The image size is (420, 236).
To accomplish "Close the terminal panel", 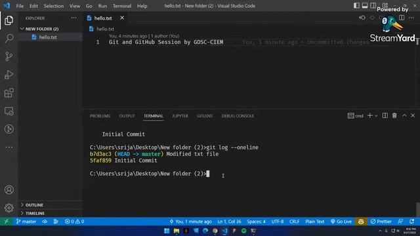I will pos(413,115).
